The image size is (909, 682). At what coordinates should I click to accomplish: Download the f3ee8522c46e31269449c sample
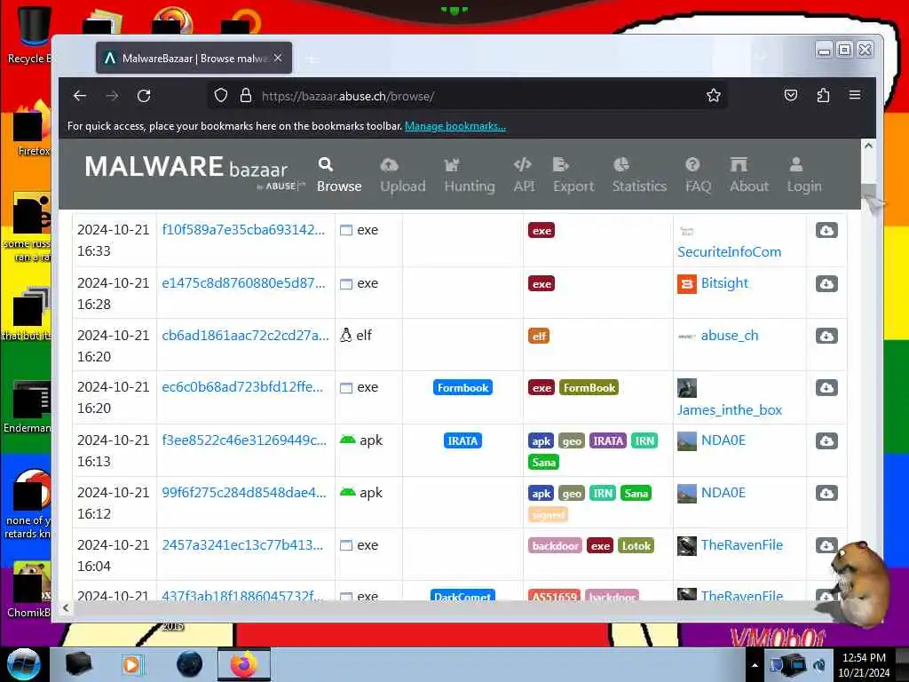pyautogui.click(x=826, y=440)
